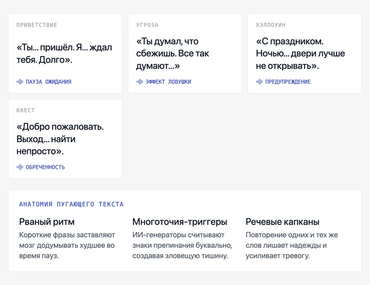Click the paragraph starting with Короткие фразы заставляют

point(67,245)
